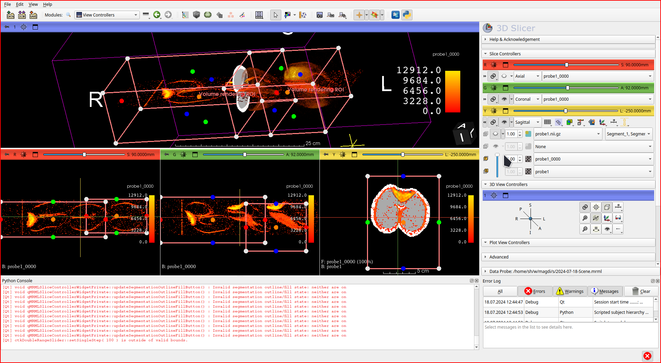Click the stereo 3D glasses icon
The width and height of the screenshot is (661, 363).
618,218
